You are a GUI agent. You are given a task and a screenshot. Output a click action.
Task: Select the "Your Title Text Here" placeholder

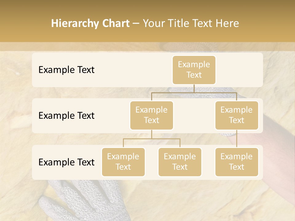191,23
